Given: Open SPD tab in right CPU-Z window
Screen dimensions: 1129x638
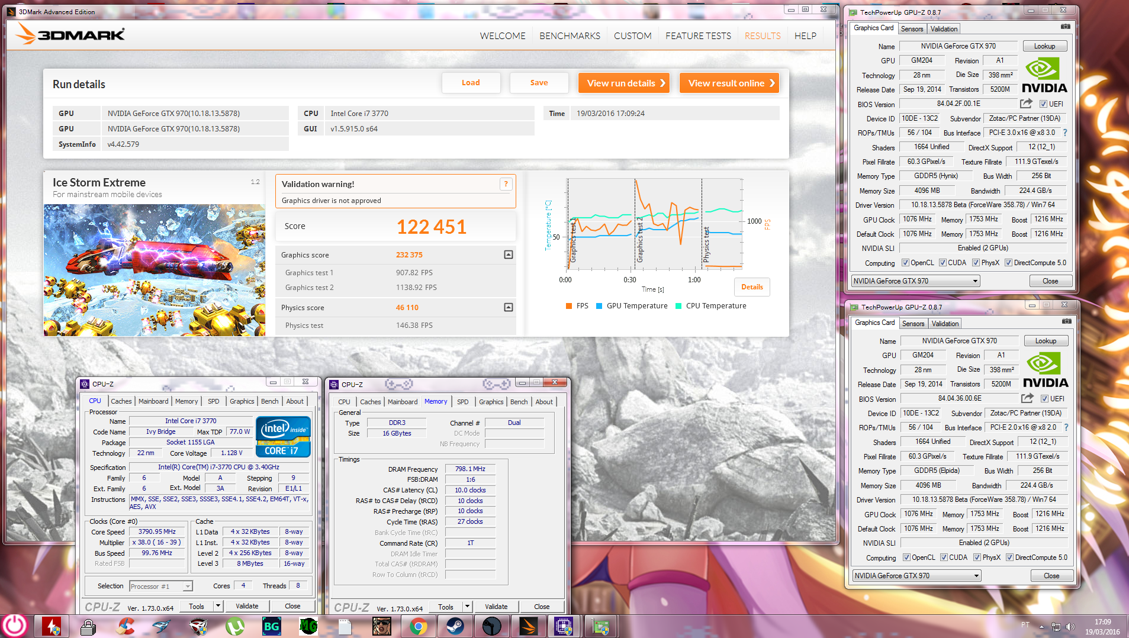Looking at the screenshot, I should pyautogui.click(x=463, y=402).
